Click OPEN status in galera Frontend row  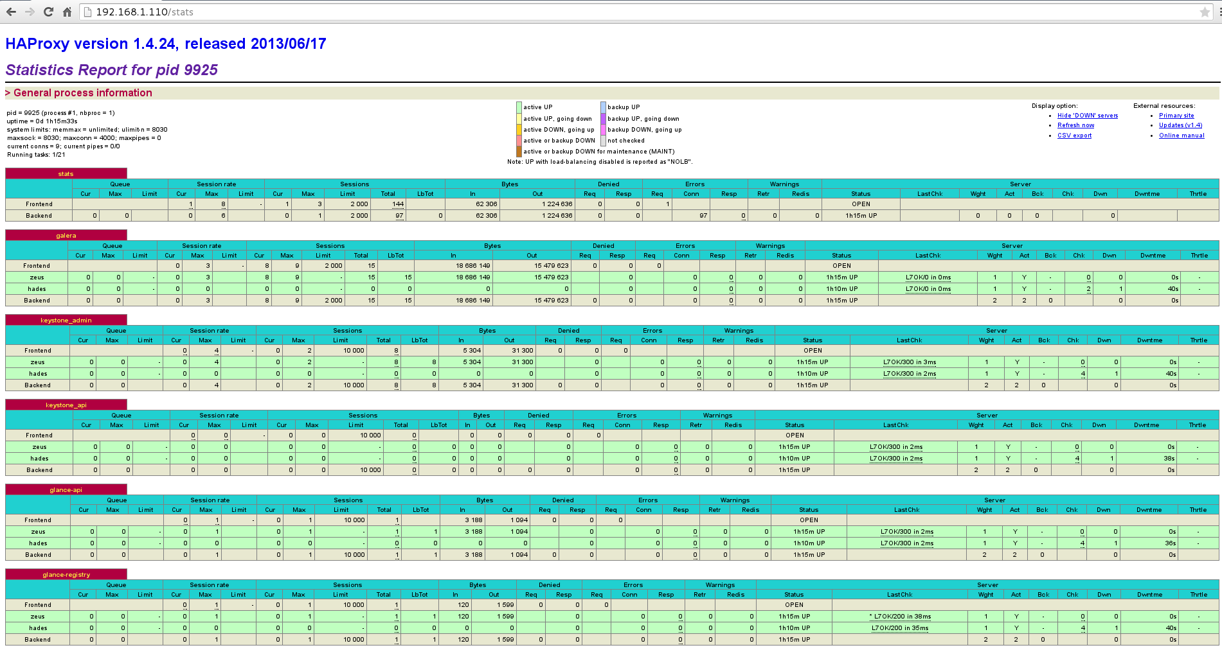click(841, 266)
